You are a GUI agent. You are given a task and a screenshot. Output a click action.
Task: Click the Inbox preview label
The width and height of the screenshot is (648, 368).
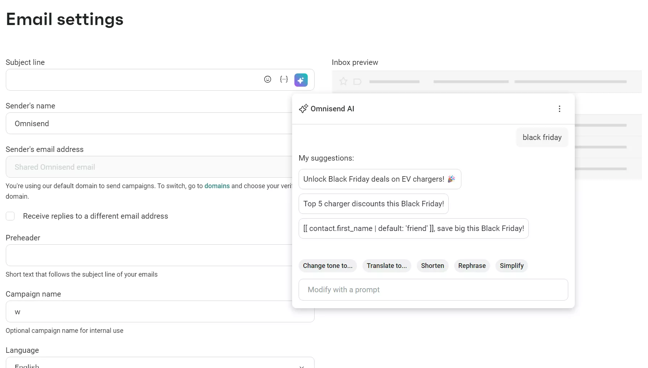(x=355, y=62)
